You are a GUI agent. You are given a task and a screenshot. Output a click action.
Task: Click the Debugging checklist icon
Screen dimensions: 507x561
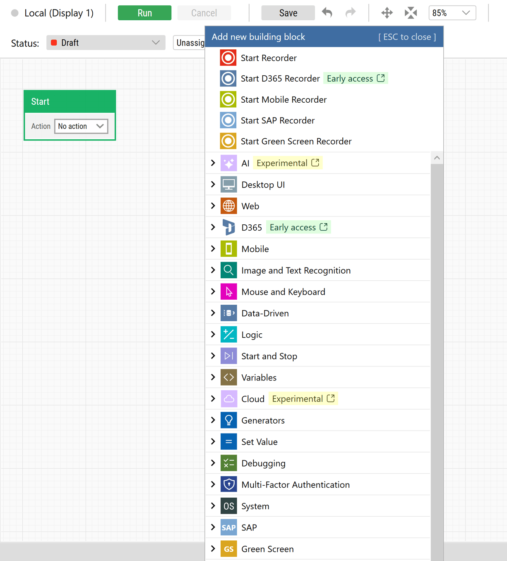pyautogui.click(x=229, y=463)
